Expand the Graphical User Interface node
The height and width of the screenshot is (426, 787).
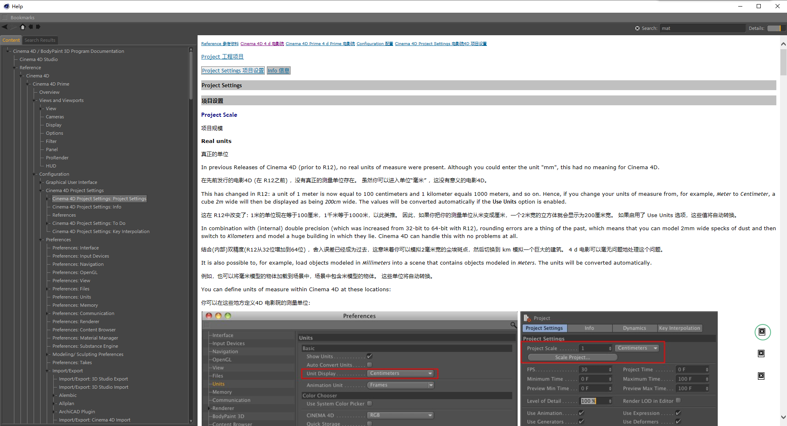tap(41, 182)
